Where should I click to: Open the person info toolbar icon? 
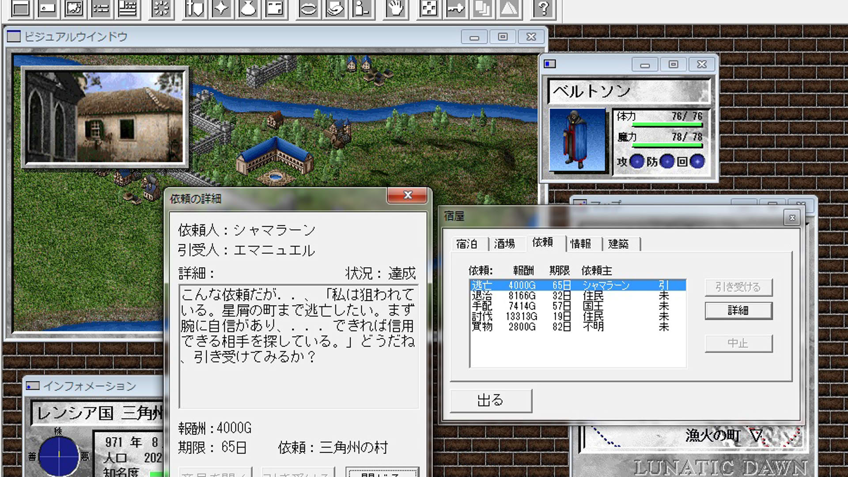pos(362,8)
